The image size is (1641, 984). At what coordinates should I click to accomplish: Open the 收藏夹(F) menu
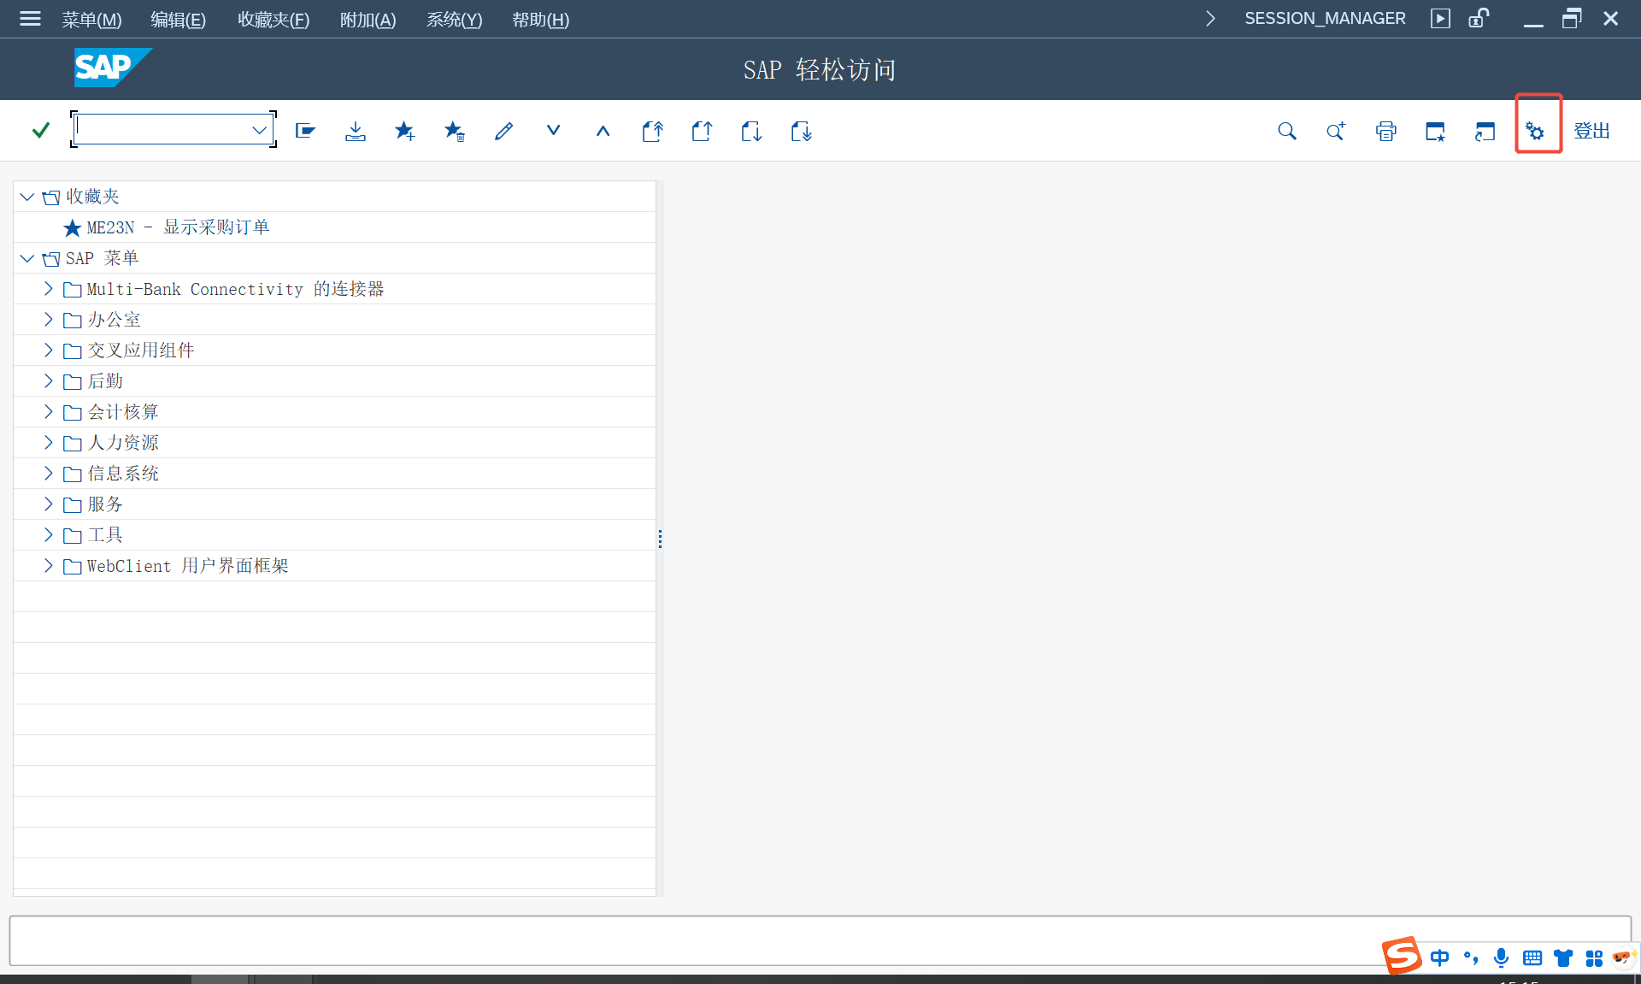coord(273,20)
